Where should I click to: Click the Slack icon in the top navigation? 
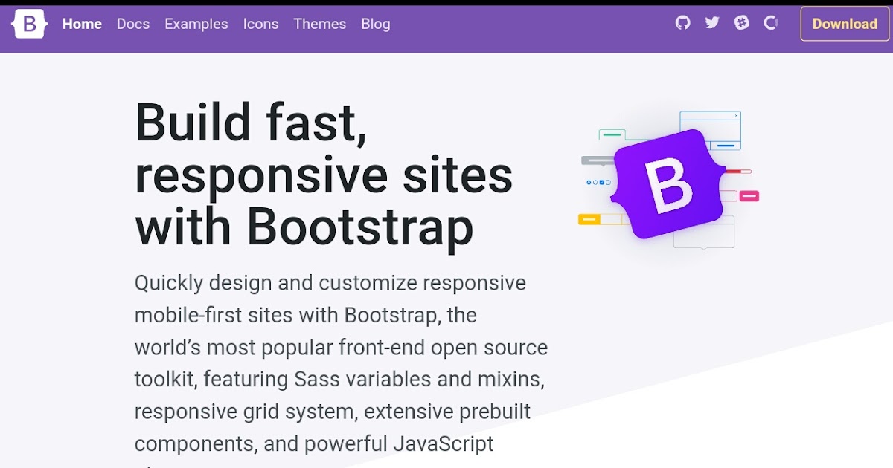741,23
